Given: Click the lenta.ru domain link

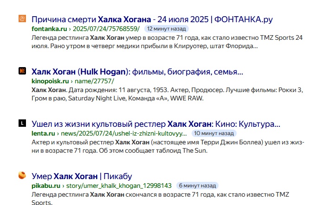Looking at the screenshot, I should [43, 133].
